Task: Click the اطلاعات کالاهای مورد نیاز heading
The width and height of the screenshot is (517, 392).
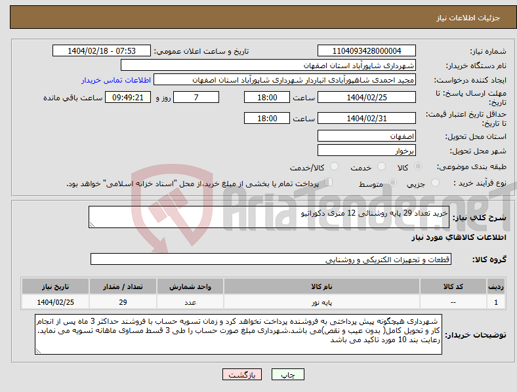Action: coord(459,237)
